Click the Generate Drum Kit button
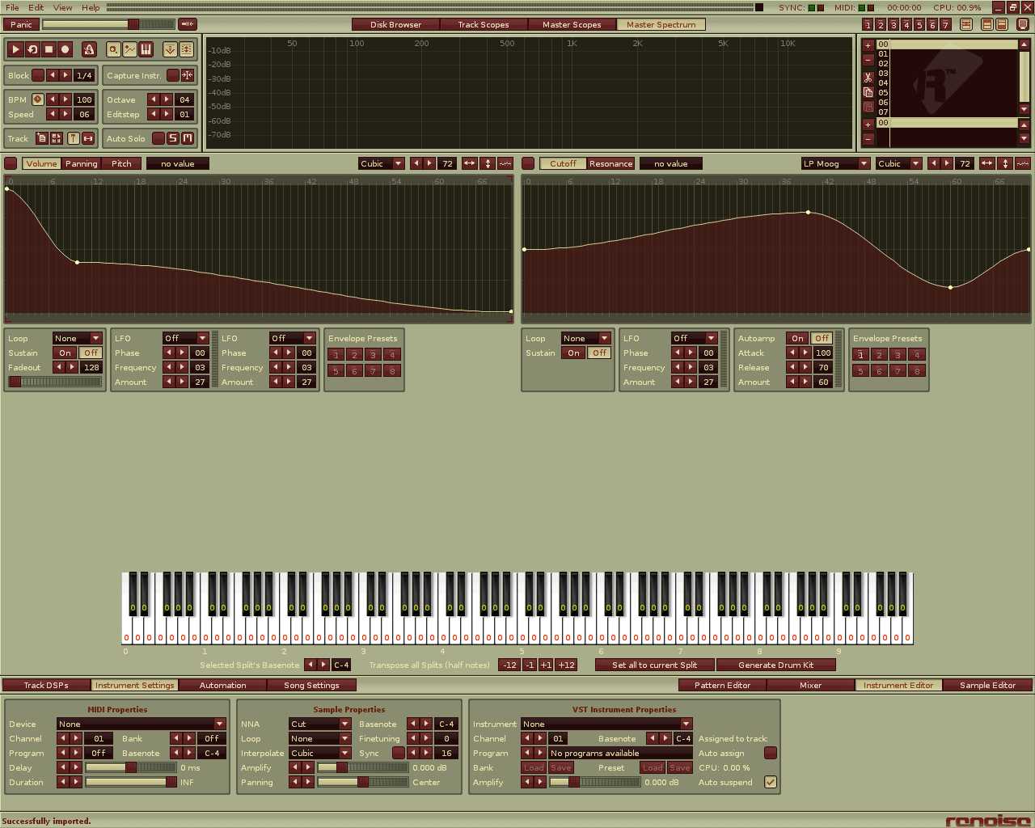Viewport: 1035px width, 828px height. point(775,665)
